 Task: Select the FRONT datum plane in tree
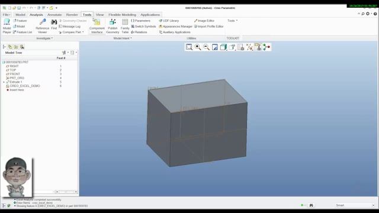pos(13,74)
